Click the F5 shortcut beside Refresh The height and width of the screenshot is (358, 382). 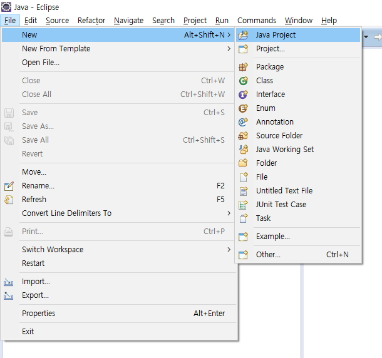220,200
